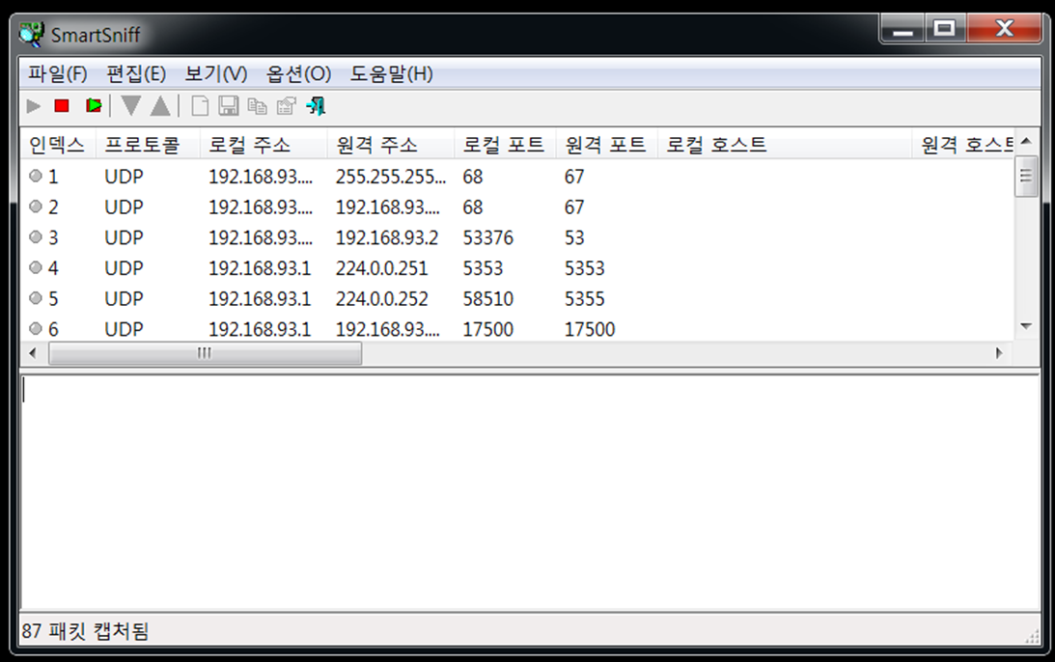1055x662 pixels.
Task: Select row 6 by its index number
Action: point(53,329)
